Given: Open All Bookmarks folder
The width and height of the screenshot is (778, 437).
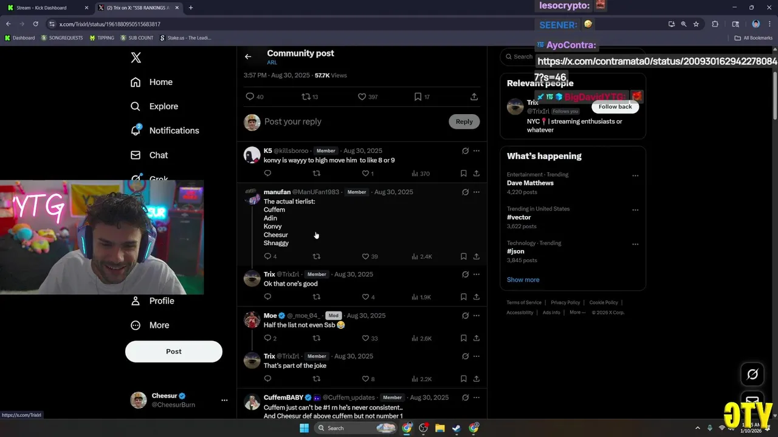Looking at the screenshot, I should tap(754, 38).
